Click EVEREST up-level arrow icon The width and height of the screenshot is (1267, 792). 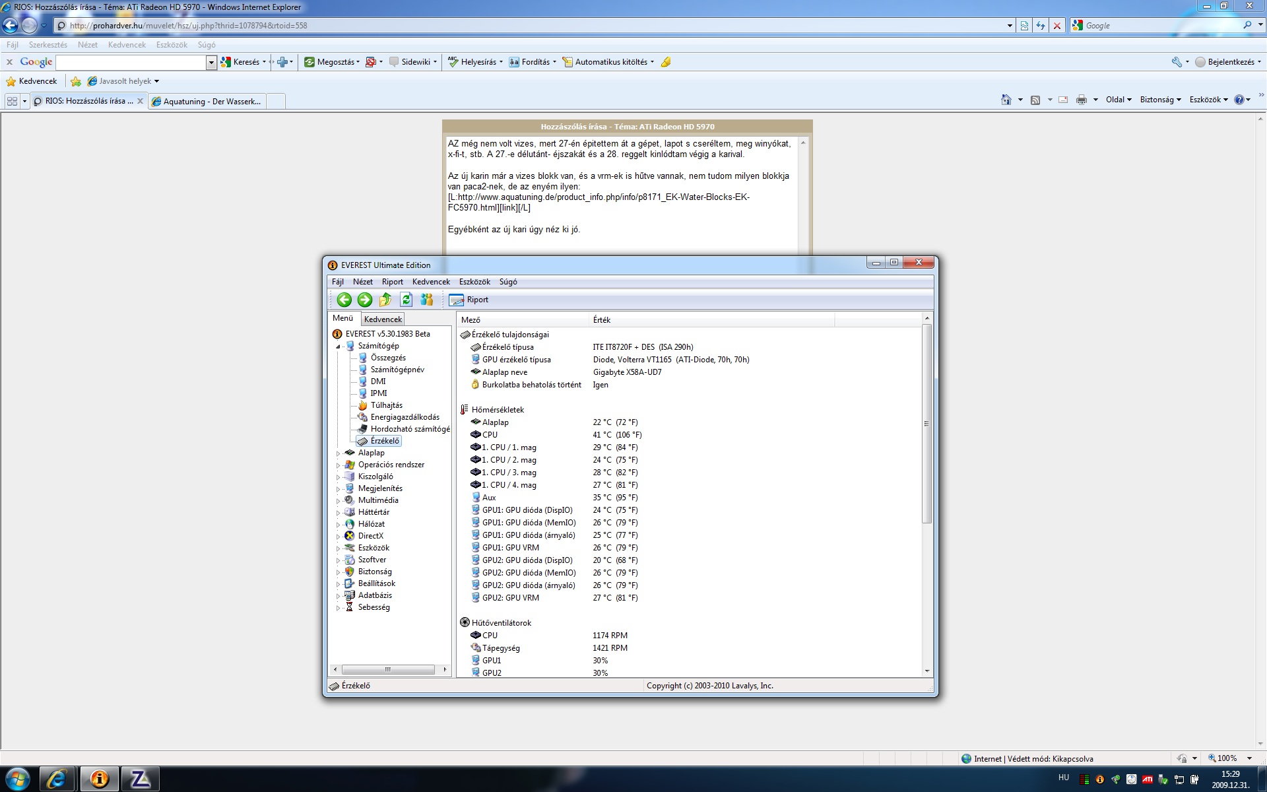click(x=385, y=300)
